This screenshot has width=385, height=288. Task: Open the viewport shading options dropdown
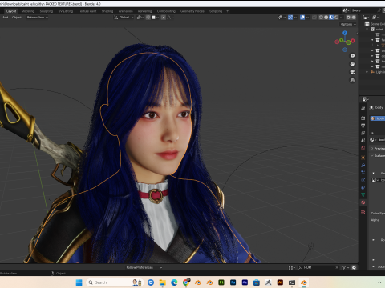tap(342, 18)
